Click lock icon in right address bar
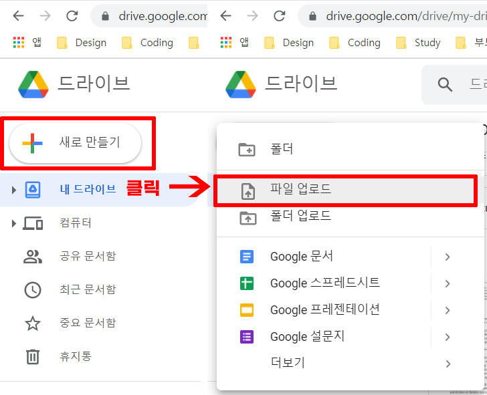 [x=313, y=16]
